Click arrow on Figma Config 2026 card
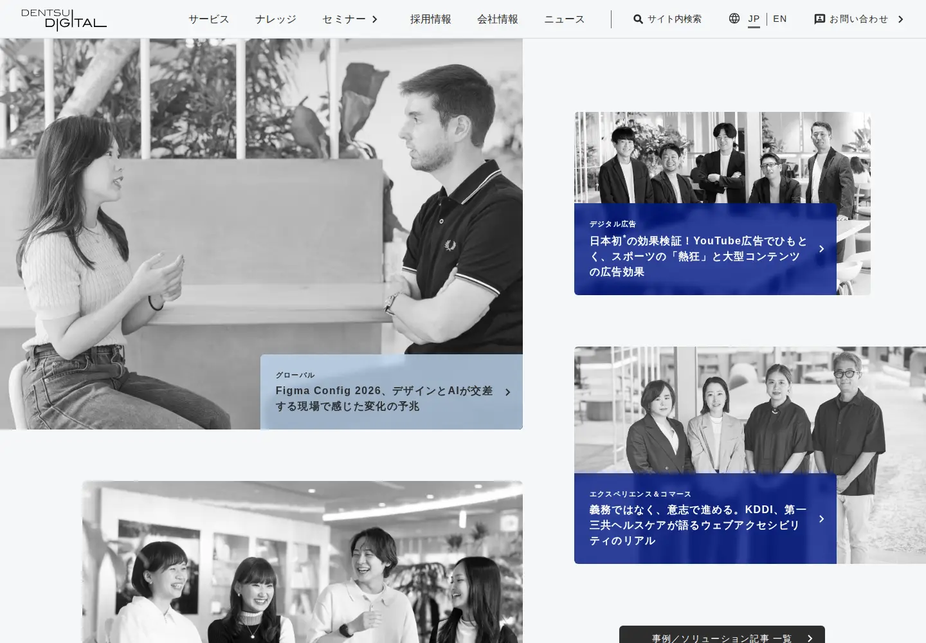The width and height of the screenshot is (926, 643). click(507, 392)
